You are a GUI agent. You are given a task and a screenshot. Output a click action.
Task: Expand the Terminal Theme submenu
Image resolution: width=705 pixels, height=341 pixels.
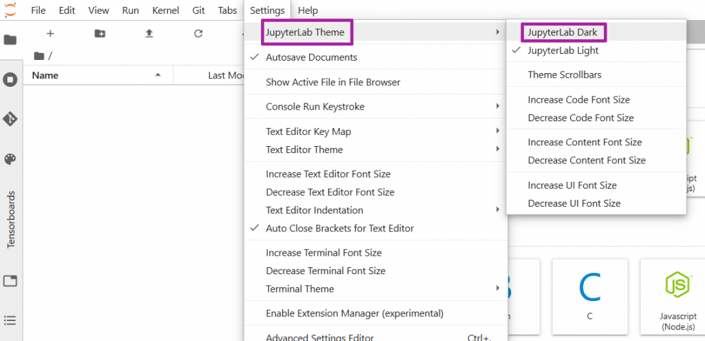tap(376, 289)
